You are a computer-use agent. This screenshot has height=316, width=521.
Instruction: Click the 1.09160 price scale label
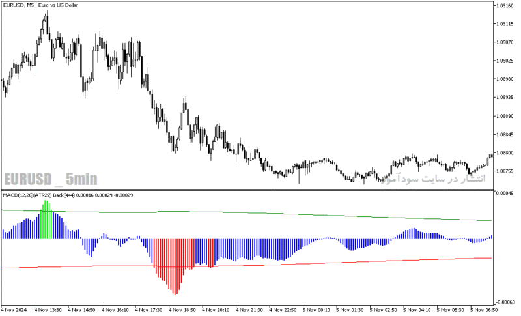[504, 5]
